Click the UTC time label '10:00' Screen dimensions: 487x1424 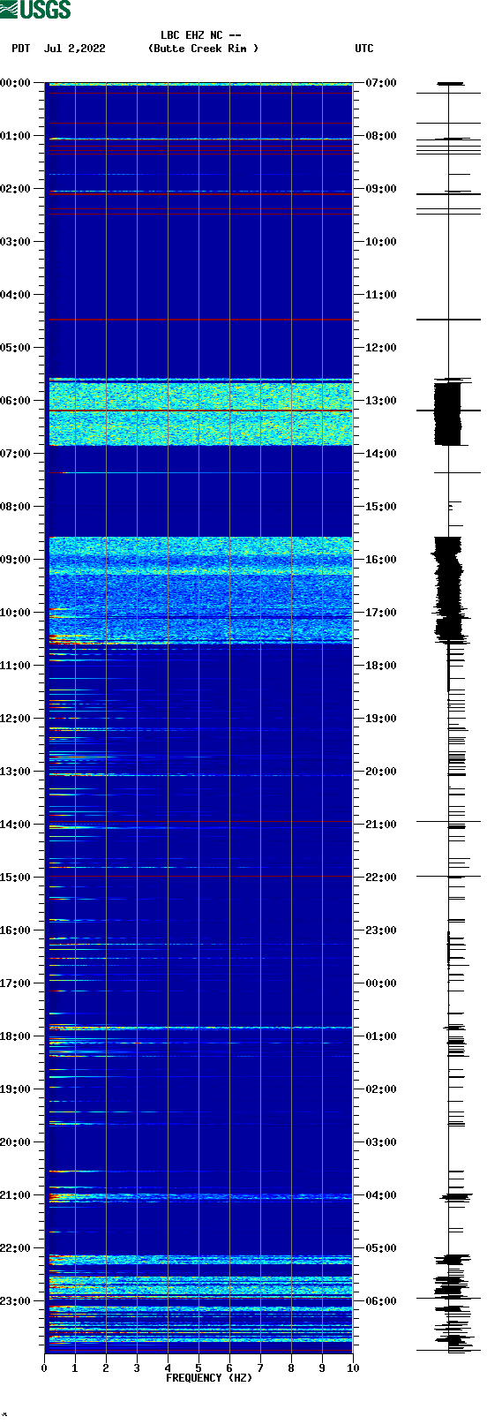click(x=381, y=242)
